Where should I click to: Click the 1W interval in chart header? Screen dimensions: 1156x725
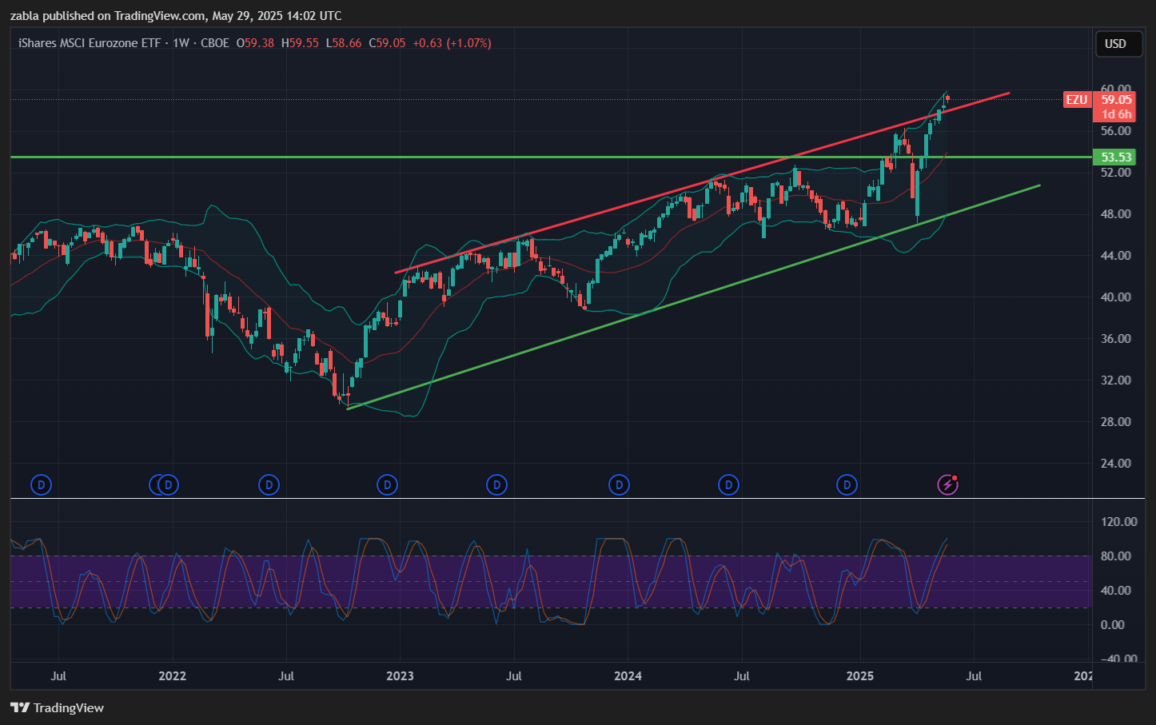pyautogui.click(x=181, y=43)
